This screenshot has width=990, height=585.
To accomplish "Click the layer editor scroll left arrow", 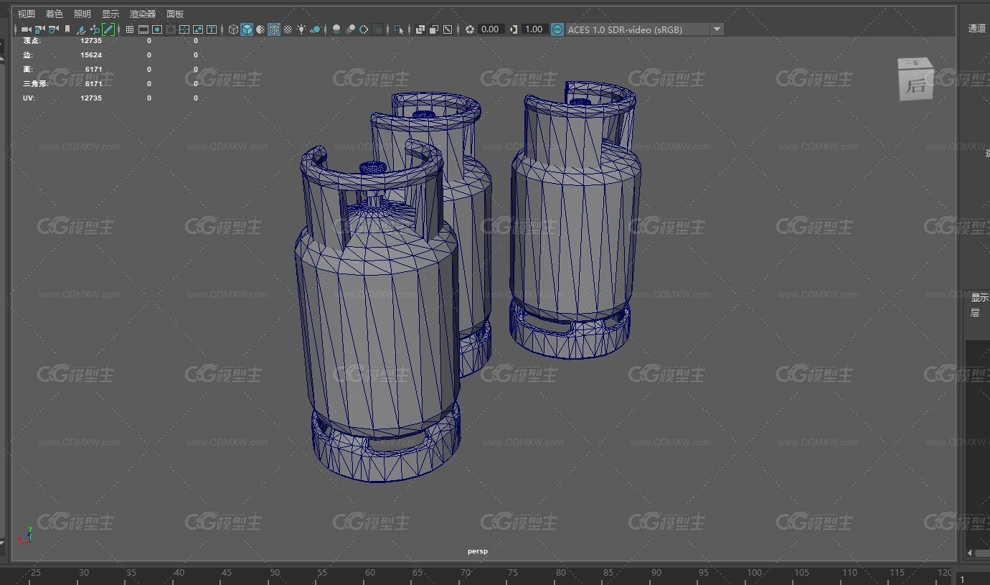I will [x=970, y=553].
